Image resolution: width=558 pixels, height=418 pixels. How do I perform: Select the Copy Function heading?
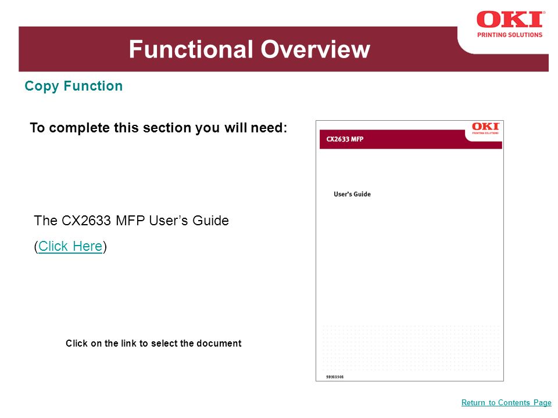pos(74,86)
